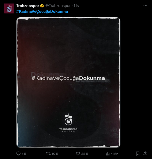Like the tweet with the heart icon
Viewport: 152px width, 159px height.
(x=78, y=154)
